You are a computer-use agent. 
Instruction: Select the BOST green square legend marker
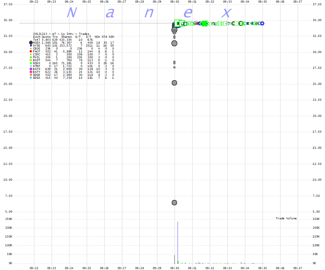(x=31, y=60)
